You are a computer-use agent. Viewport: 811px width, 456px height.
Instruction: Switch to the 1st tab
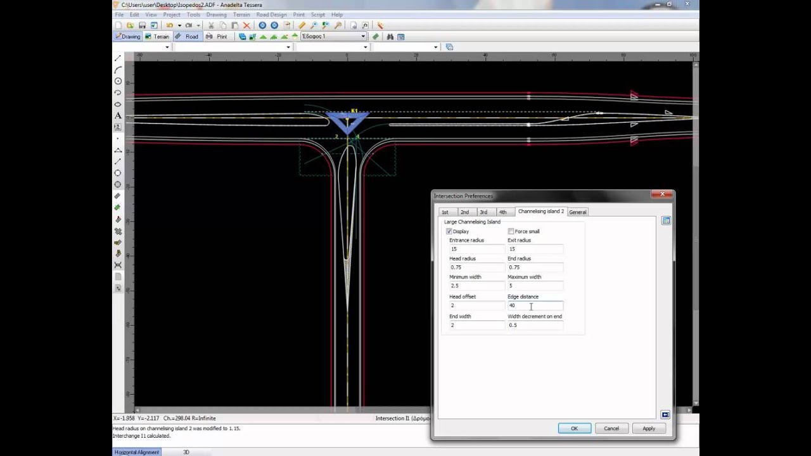tap(445, 212)
